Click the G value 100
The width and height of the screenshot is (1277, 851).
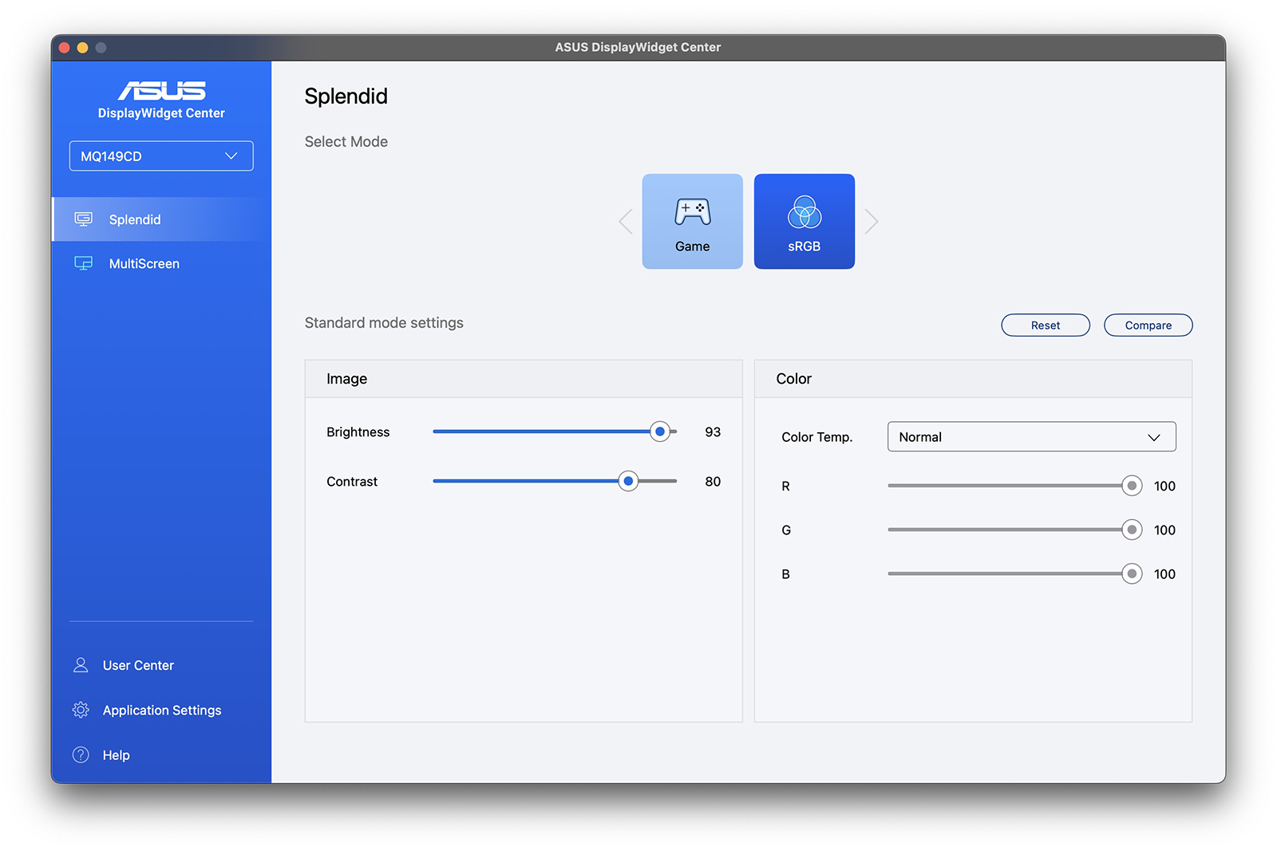pos(1164,530)
